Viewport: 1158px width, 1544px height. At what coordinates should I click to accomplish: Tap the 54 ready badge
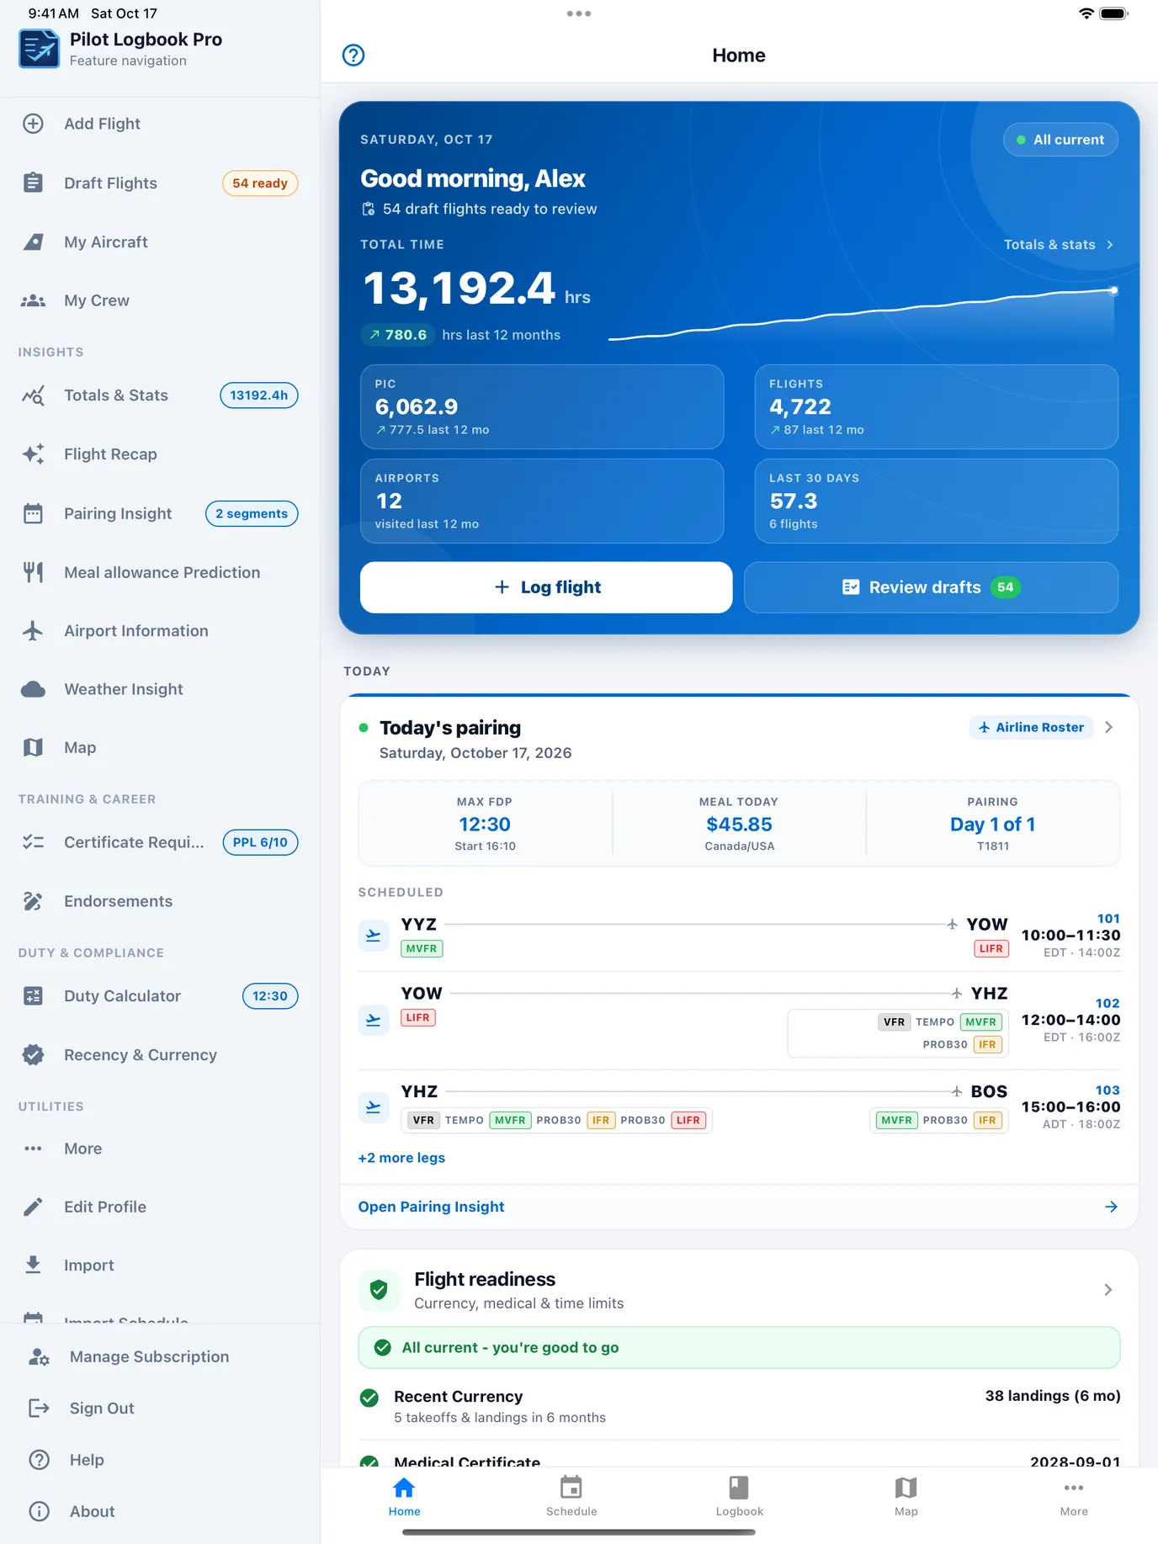(260, 183)
